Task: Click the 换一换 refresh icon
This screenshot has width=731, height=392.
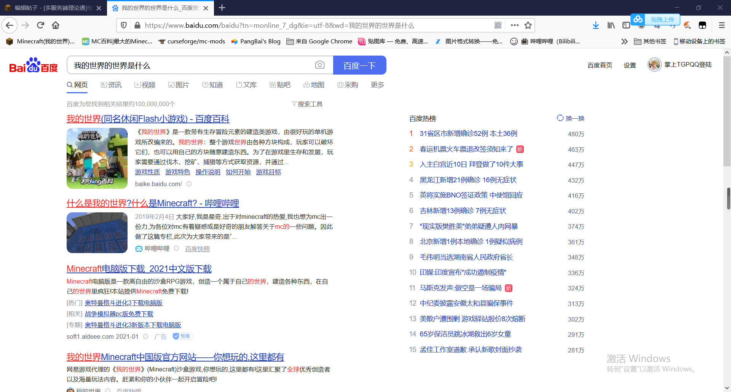Action: [560, 118]
